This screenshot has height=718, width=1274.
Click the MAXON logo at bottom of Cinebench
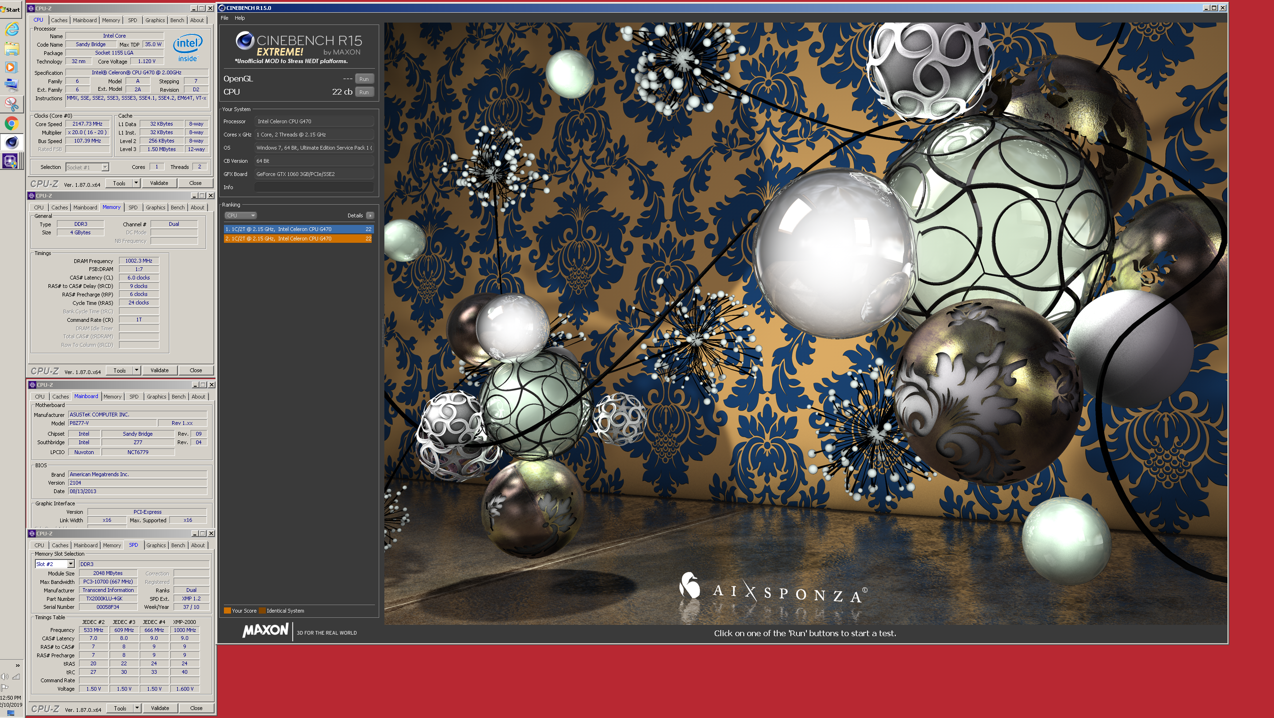point(265,630)
